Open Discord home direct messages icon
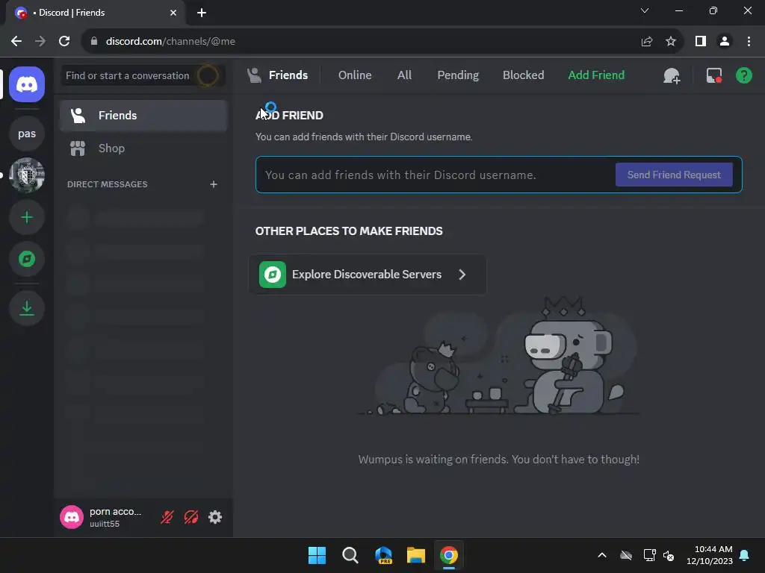The height and width of the screenshot is (573, 765). coord(27,84)
